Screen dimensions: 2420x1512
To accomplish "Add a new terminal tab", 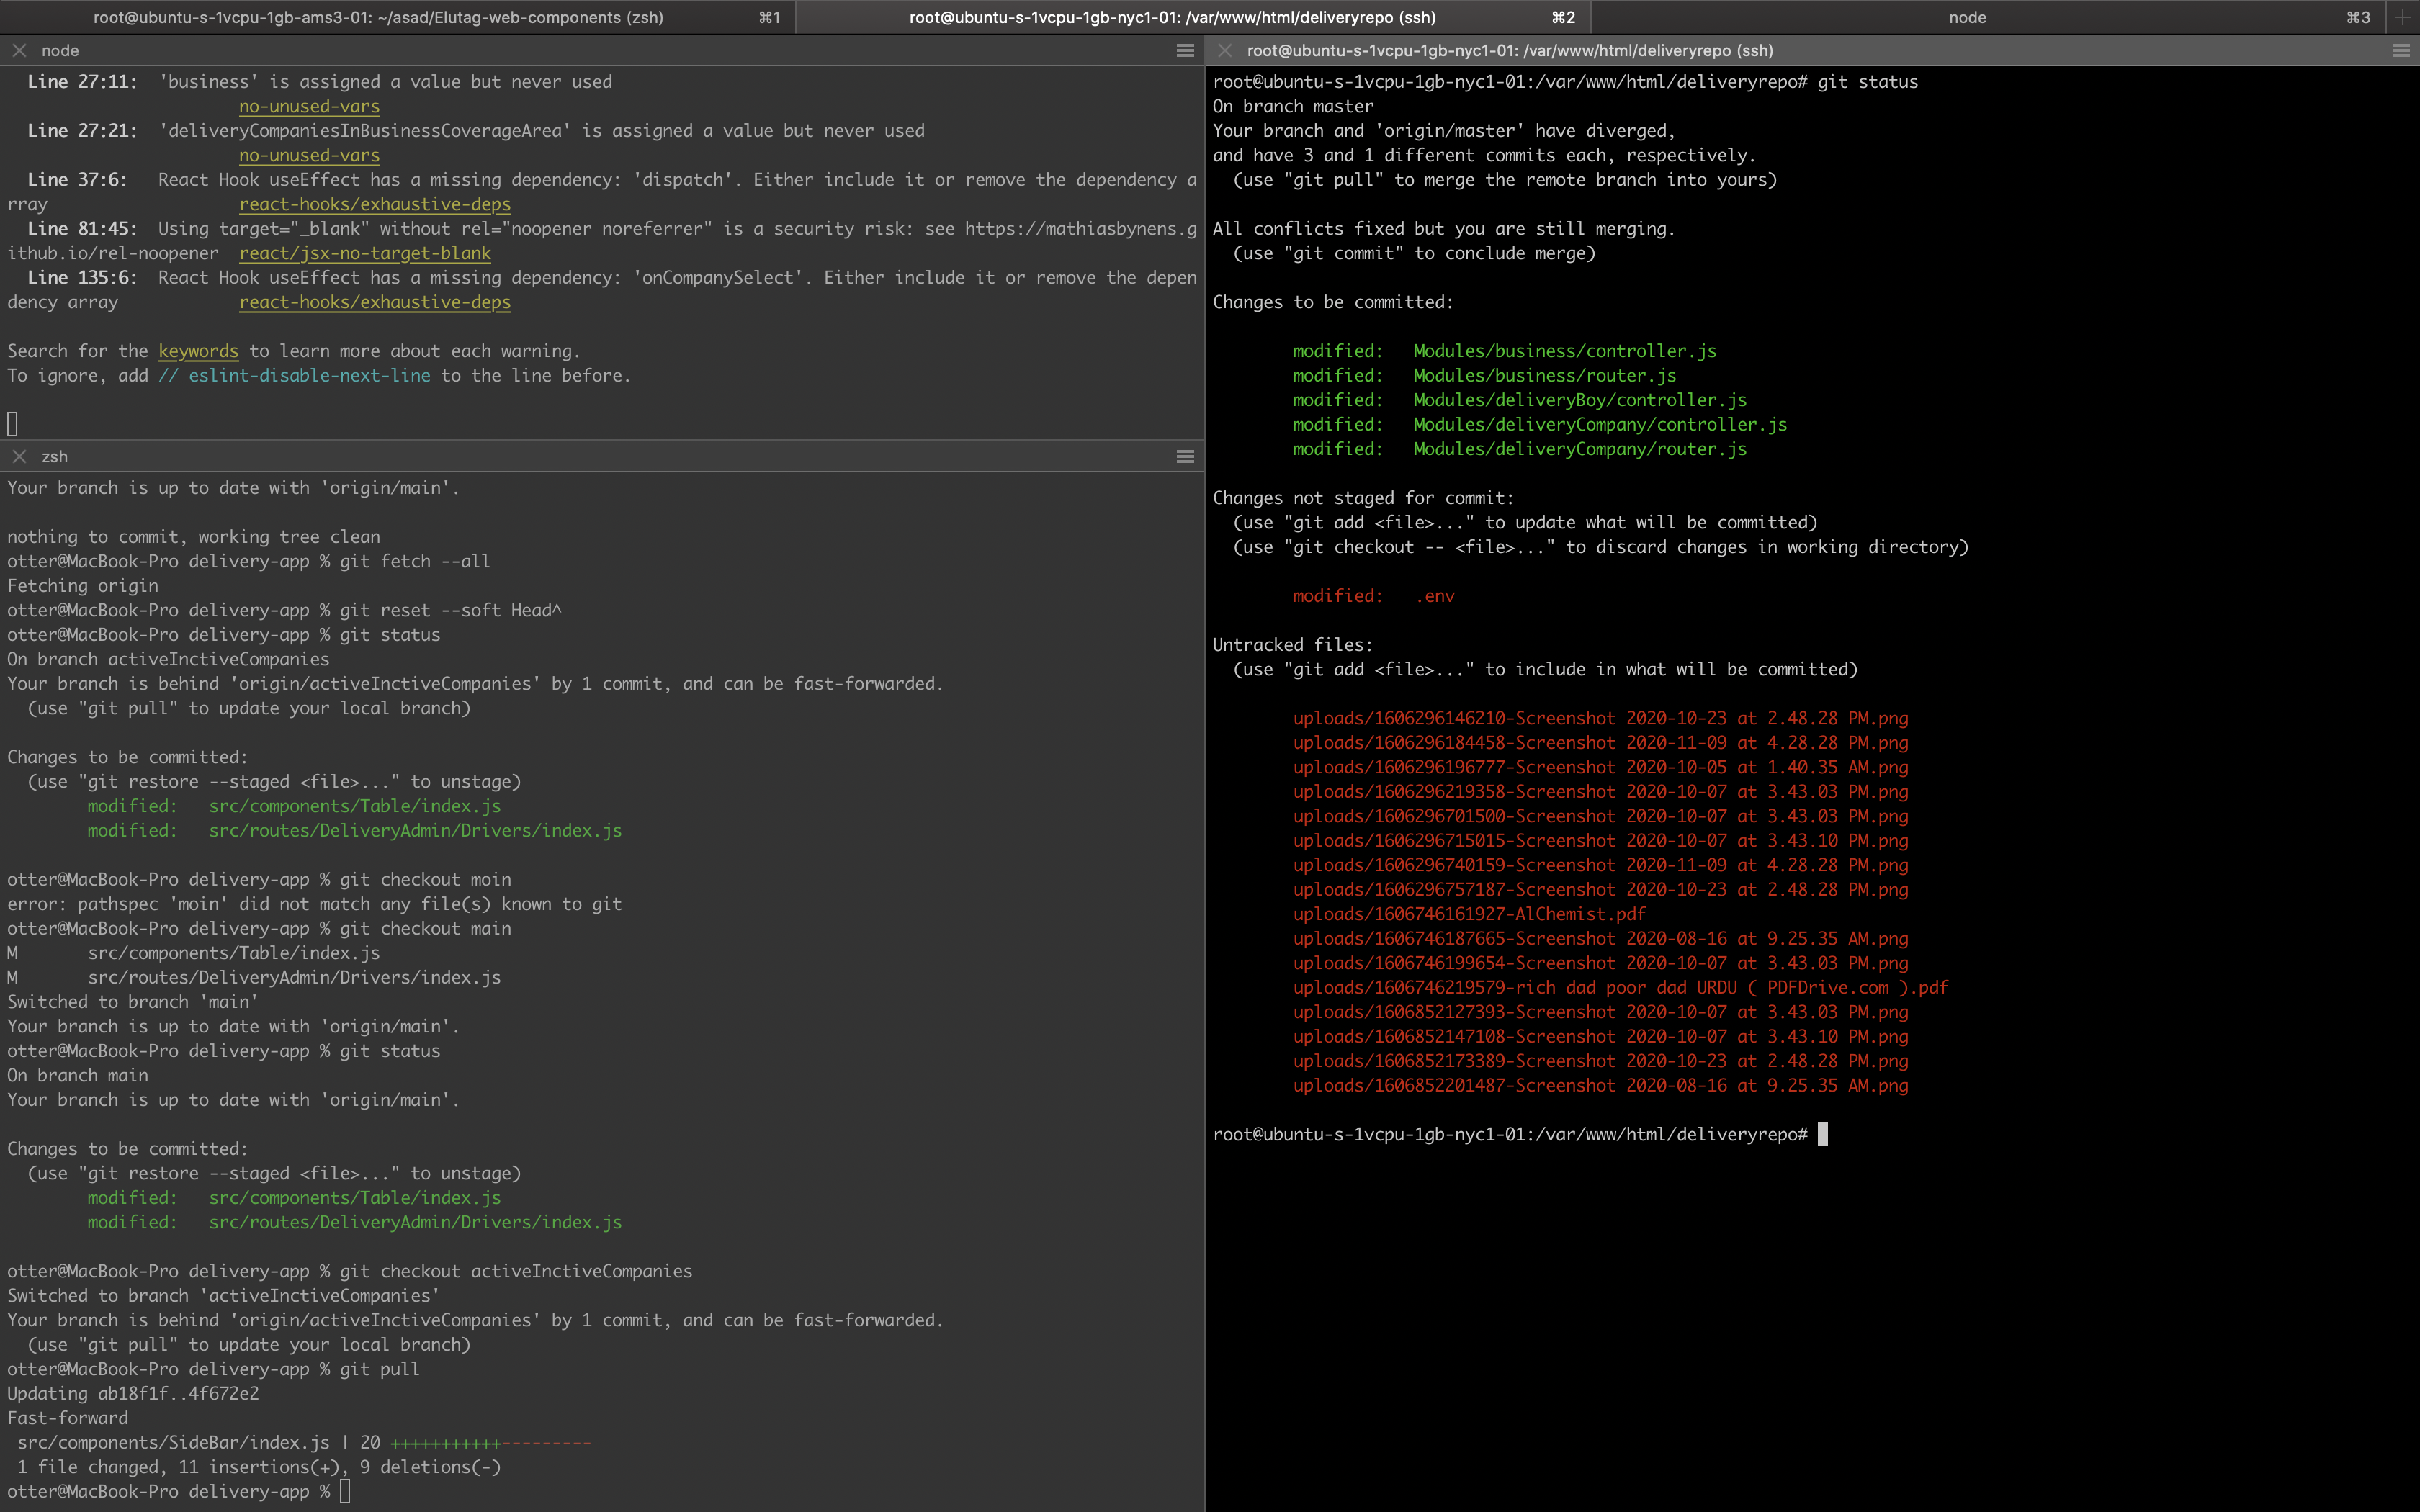I will pyautogui.click(x=2402, y=17).
